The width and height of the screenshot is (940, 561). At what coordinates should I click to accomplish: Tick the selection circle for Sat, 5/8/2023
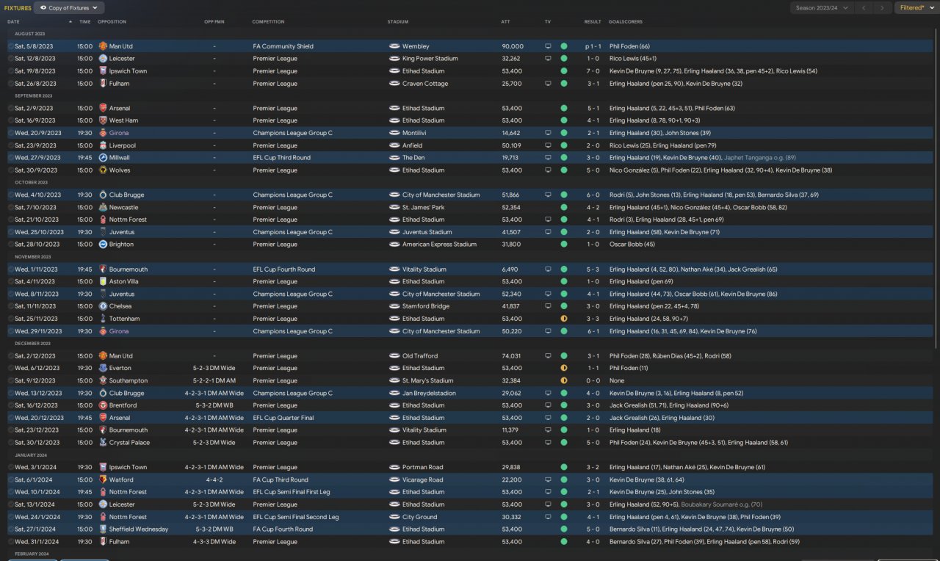[11, 46]
